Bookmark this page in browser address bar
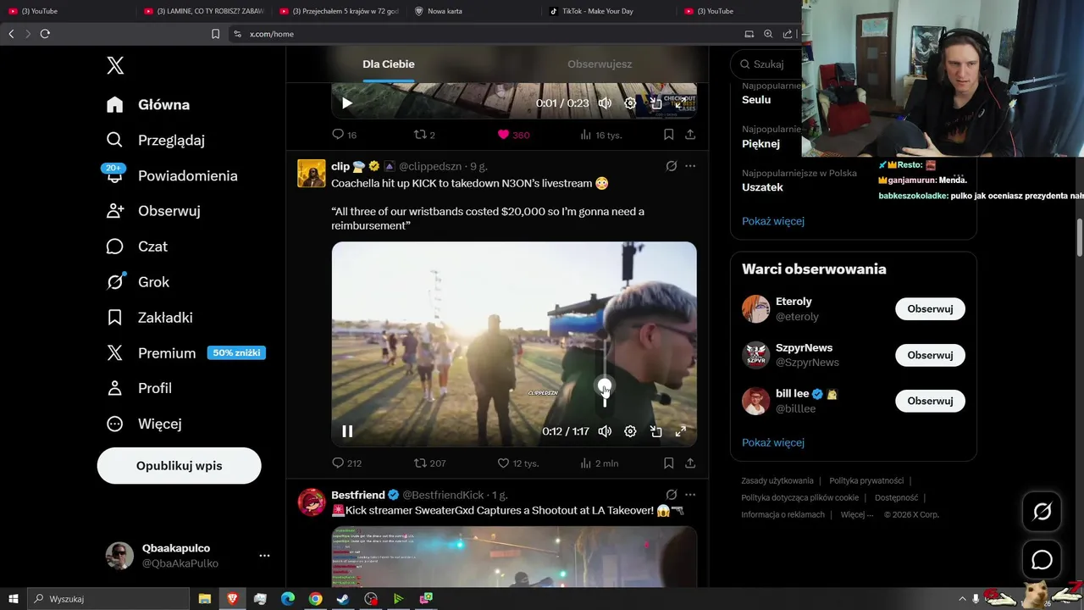Image resolution: width=1084 pixels, height=610 pixels. coord(215,34)
